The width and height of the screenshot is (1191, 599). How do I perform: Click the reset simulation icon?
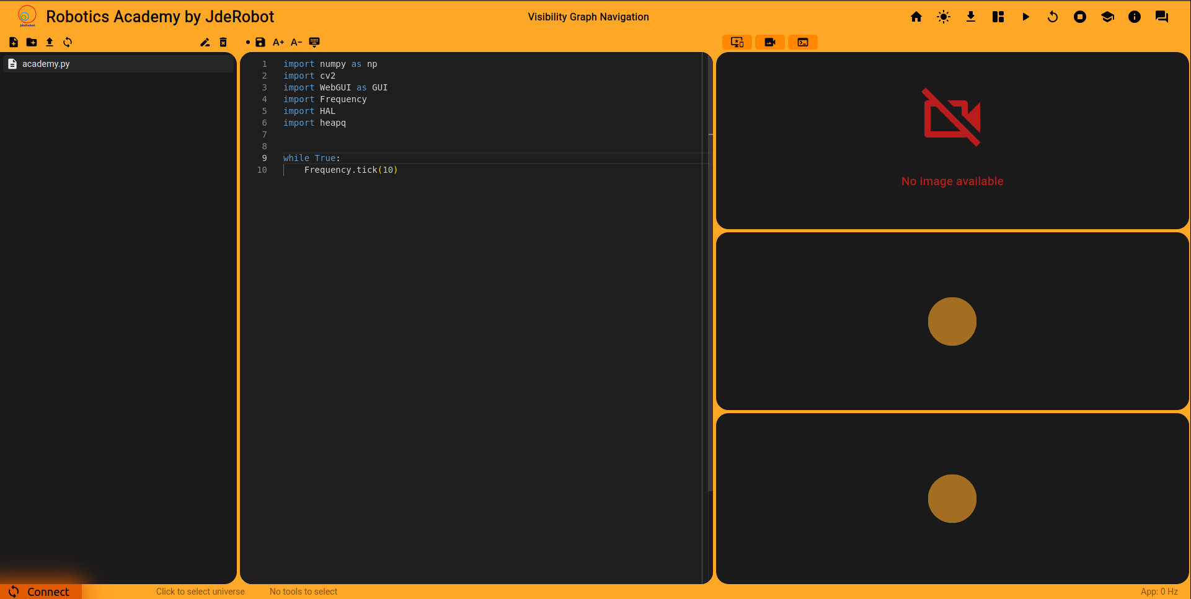(1053, 17)
